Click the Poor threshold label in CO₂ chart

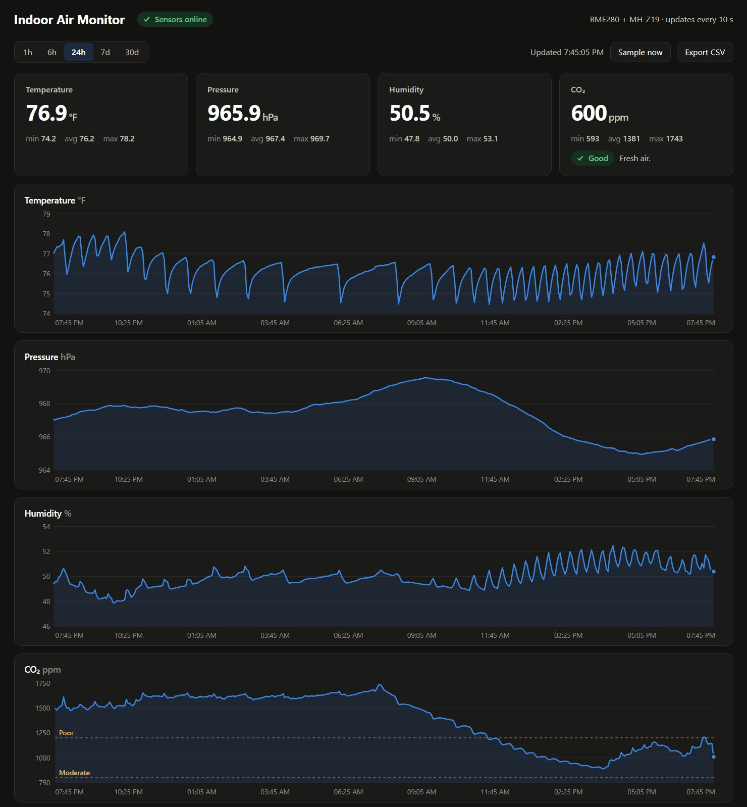(x=66, y=733)
